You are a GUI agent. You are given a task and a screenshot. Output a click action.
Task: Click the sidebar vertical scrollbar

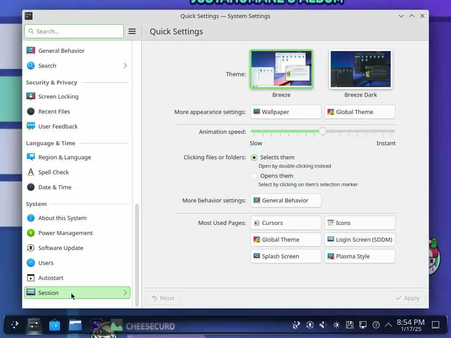click(137, 255)
